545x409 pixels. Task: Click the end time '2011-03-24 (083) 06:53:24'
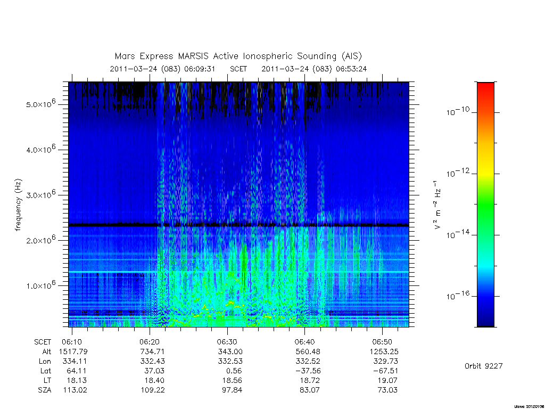click(314, 69)
